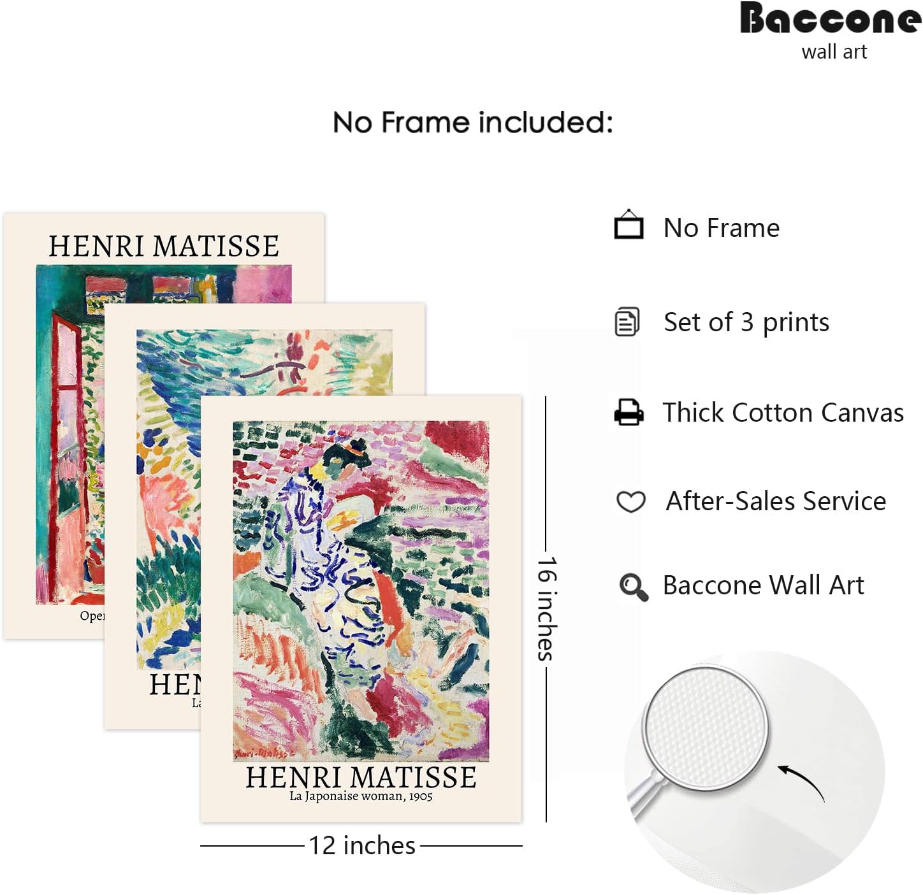Click the picture frame icon beside No Frame
The width and height of the screenshot is (923, 895).
(629, 224)
